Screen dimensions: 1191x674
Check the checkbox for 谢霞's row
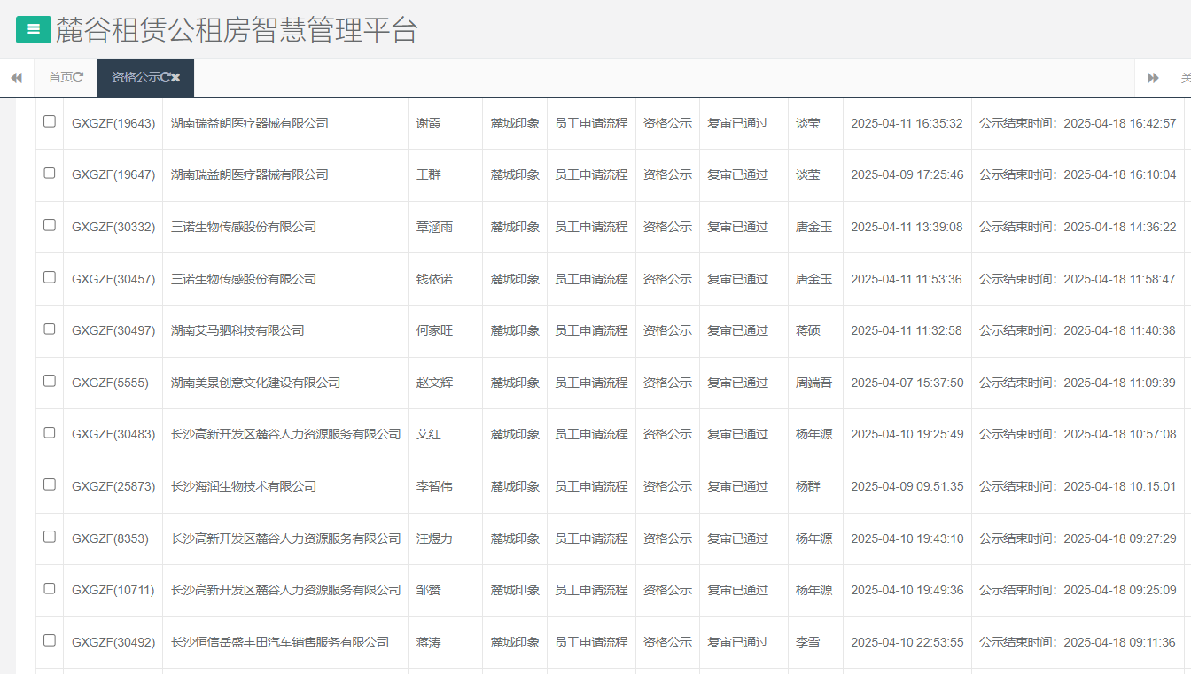pos(49,122)
